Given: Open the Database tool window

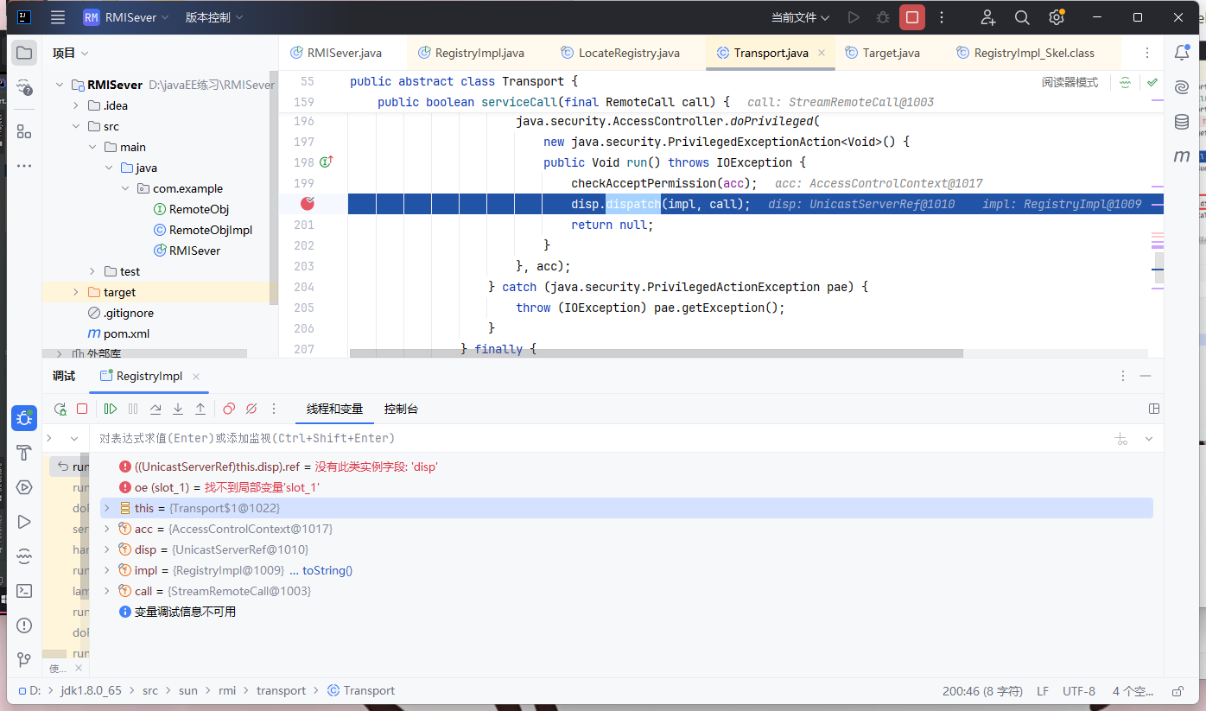Looking at the screenshot, I should tap(1181, 122).
